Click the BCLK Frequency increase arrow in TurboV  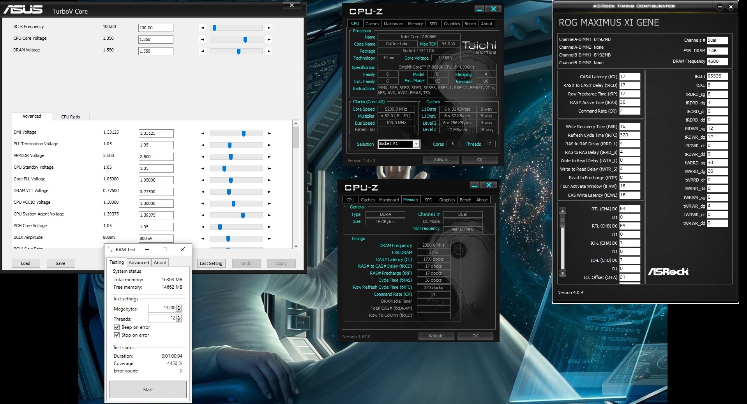pyautogui.click(x=269, y=28)
